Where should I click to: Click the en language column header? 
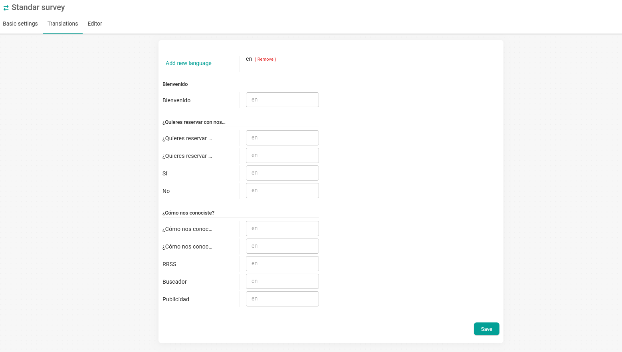coord(249,59)
